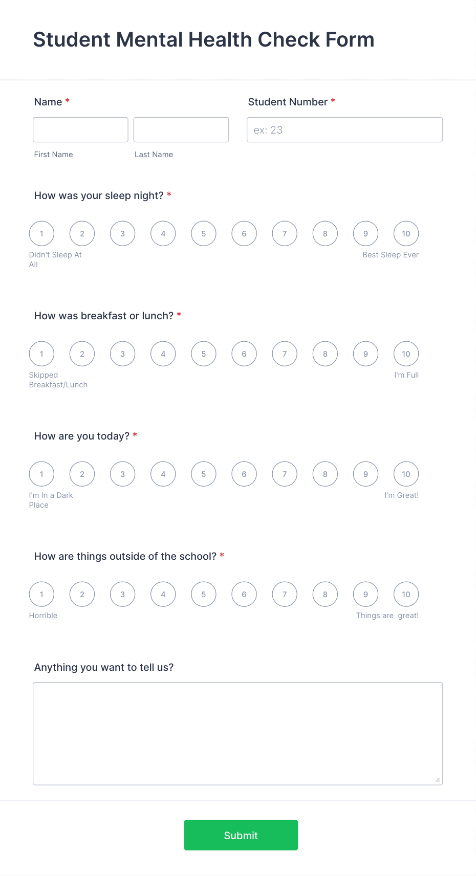Select rating 1 "I'm In a Dark Place"

tap(41, 474)
